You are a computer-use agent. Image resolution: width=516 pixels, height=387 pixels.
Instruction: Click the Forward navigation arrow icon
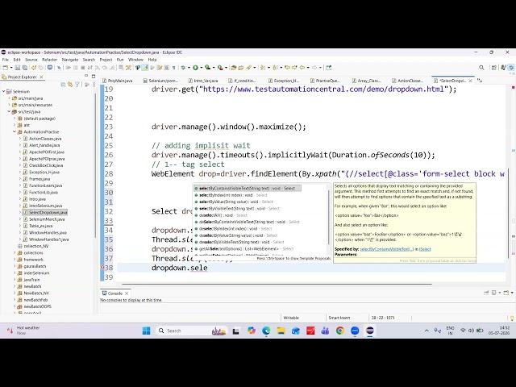314,68
